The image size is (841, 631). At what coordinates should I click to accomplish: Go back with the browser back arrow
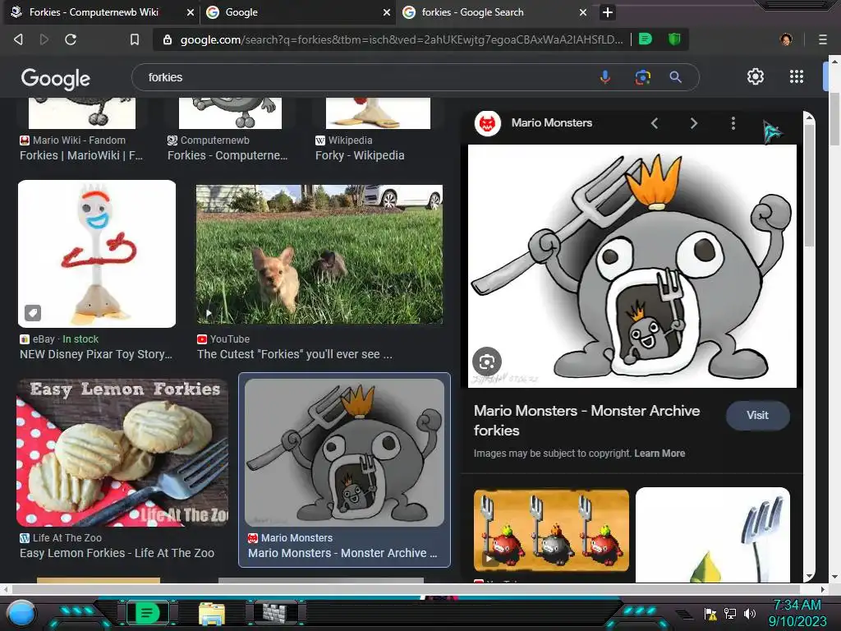click(18, 39)
